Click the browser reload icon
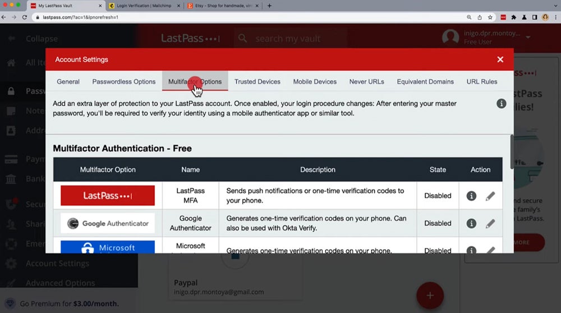561x313 pixels. pos(25,17)
